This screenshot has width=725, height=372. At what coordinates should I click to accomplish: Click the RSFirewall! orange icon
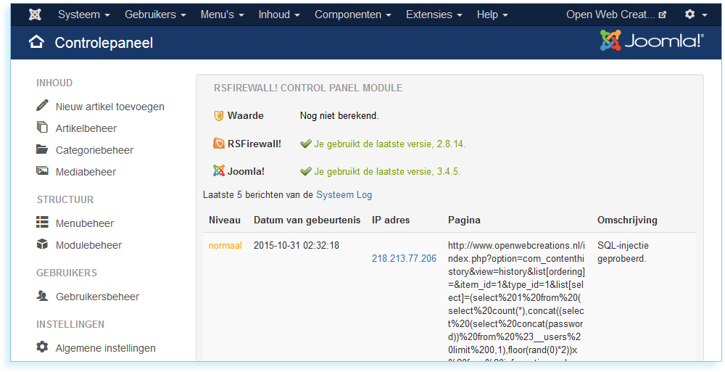click(x=219, y=144)
